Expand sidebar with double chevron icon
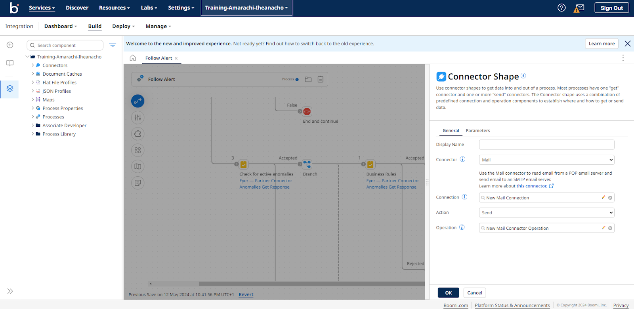 coord(10,291)
